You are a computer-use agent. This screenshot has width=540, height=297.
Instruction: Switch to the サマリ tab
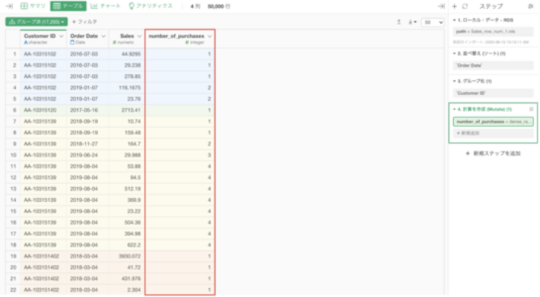[x=33, y=6]
